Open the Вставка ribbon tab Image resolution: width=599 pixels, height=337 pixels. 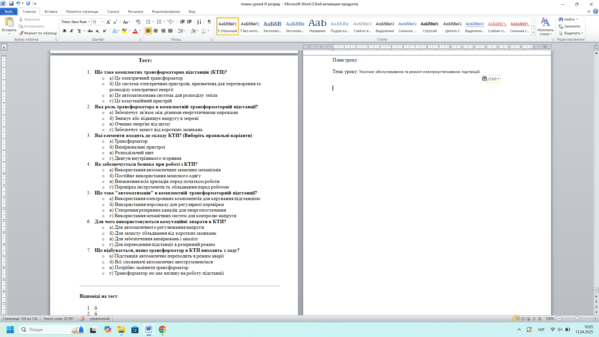click(x=51, y=12)
